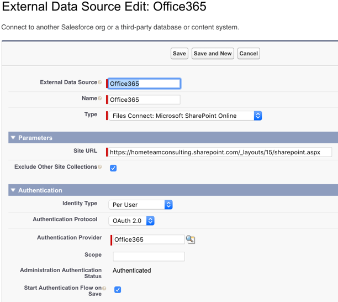Edit the Site URL field
The image size is (338, 302).
[220, 152]
